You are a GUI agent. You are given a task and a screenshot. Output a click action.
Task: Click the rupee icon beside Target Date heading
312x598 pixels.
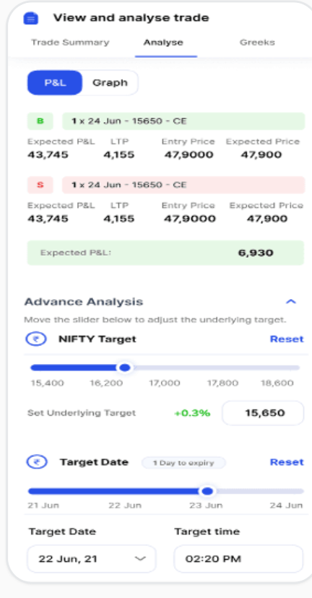37,461
